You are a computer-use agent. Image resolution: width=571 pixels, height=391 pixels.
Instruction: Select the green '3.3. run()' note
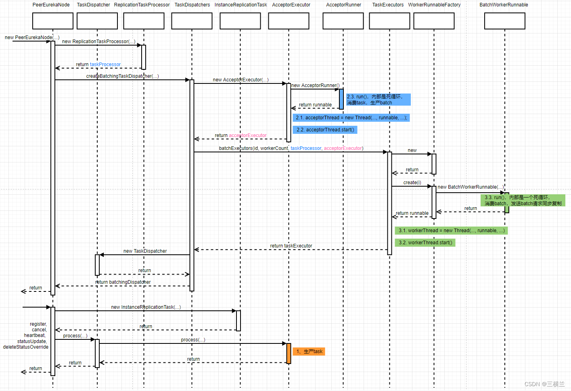pos(523,200)
